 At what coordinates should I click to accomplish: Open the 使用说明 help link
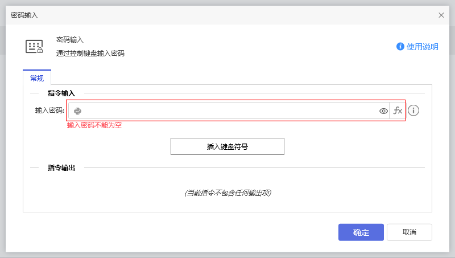422,47
